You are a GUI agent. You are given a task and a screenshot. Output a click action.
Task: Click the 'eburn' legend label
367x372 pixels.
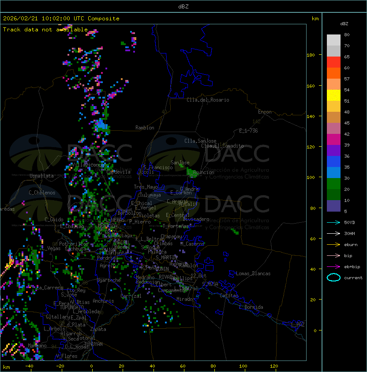coord(351,245)
